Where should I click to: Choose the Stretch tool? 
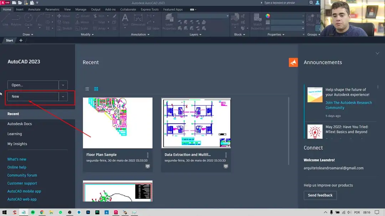pos(65,28)
